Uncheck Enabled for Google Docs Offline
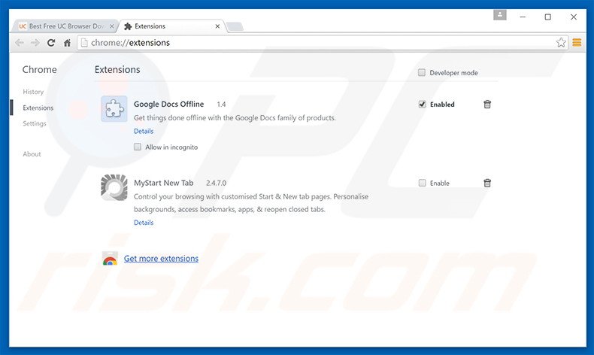The height and width of the screenshot is (355, 594). click(x=422, y=105)
